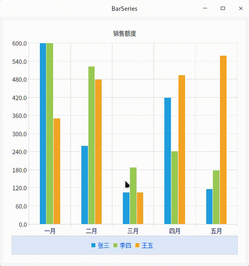Click the orange 王五 bar for 三月
Viewport: 249px width, 266px height.
tap(140, 208)
